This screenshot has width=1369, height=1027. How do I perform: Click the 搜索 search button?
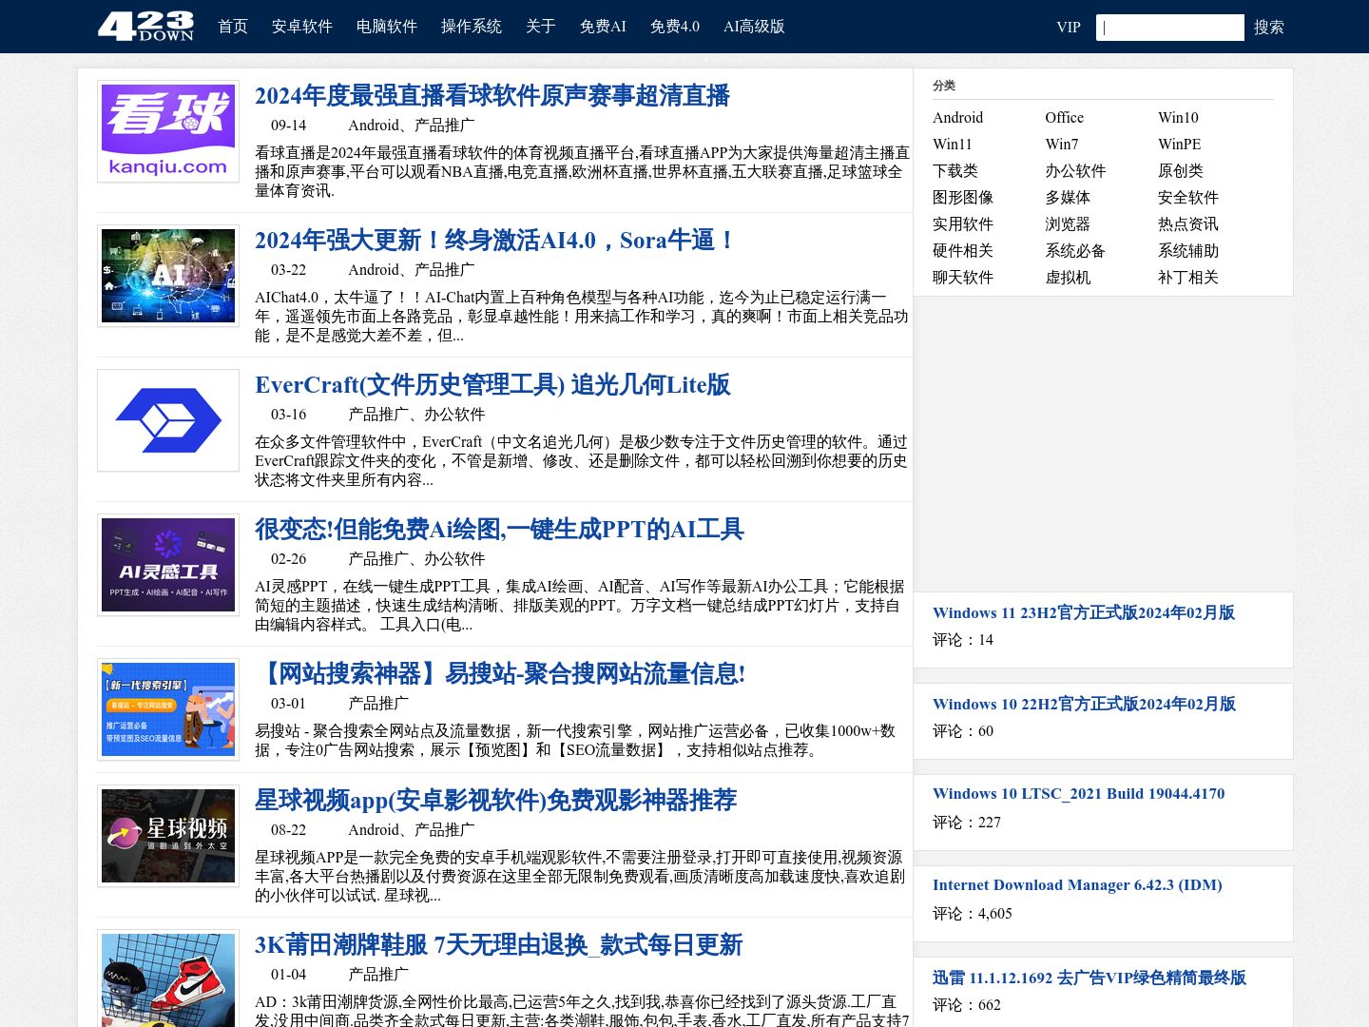1269,27
